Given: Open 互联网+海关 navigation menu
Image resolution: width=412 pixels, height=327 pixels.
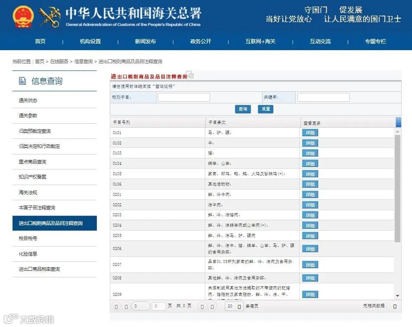Looking at the screenshot, I should 260,41.
